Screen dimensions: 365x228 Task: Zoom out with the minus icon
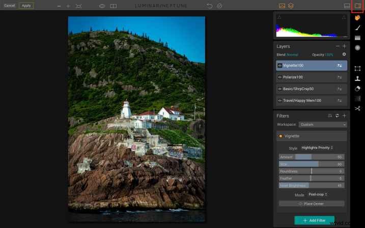(59, 6)
